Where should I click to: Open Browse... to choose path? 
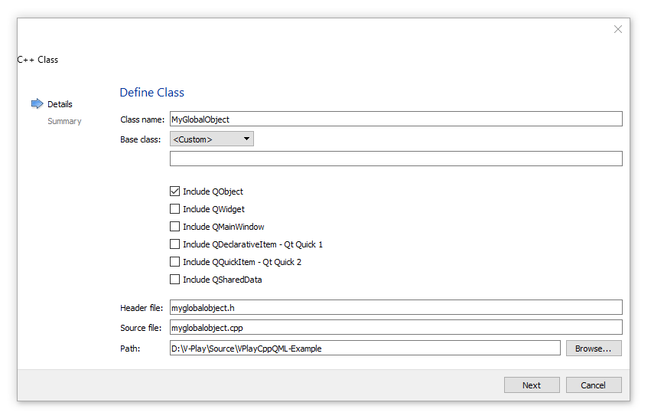594,349
